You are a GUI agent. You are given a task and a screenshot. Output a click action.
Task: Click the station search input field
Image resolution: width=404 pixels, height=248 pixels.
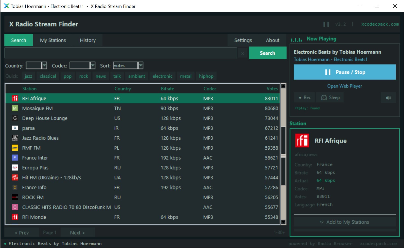(121, 53)
